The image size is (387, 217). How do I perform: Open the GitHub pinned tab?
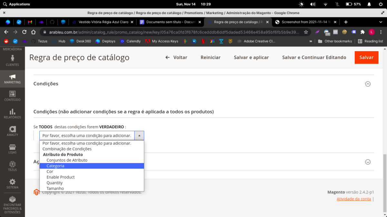52,22
